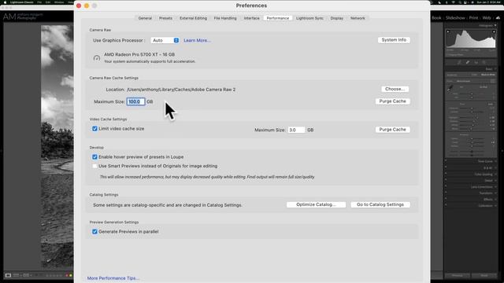The width and height of the screenshot is (504, 283).
Task: Go to the File Handling tab
Action: (225, 18)
